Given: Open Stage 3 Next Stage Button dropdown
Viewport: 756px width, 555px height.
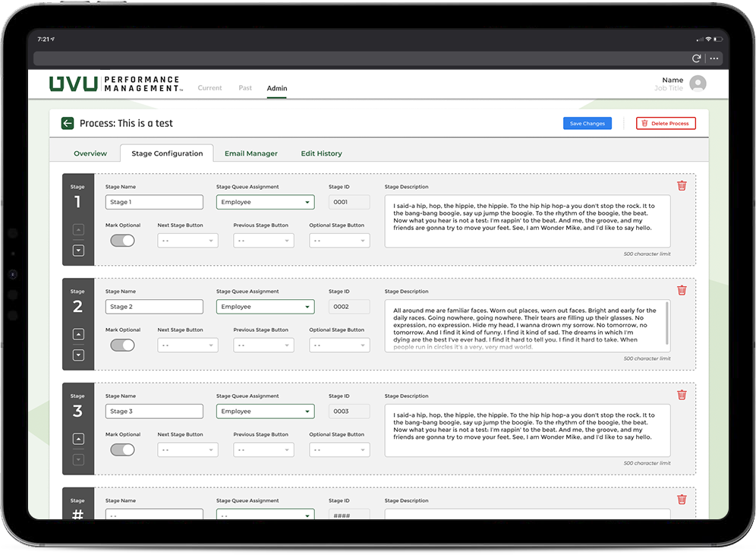Looking at the screenshot, I should coord(187,450).
